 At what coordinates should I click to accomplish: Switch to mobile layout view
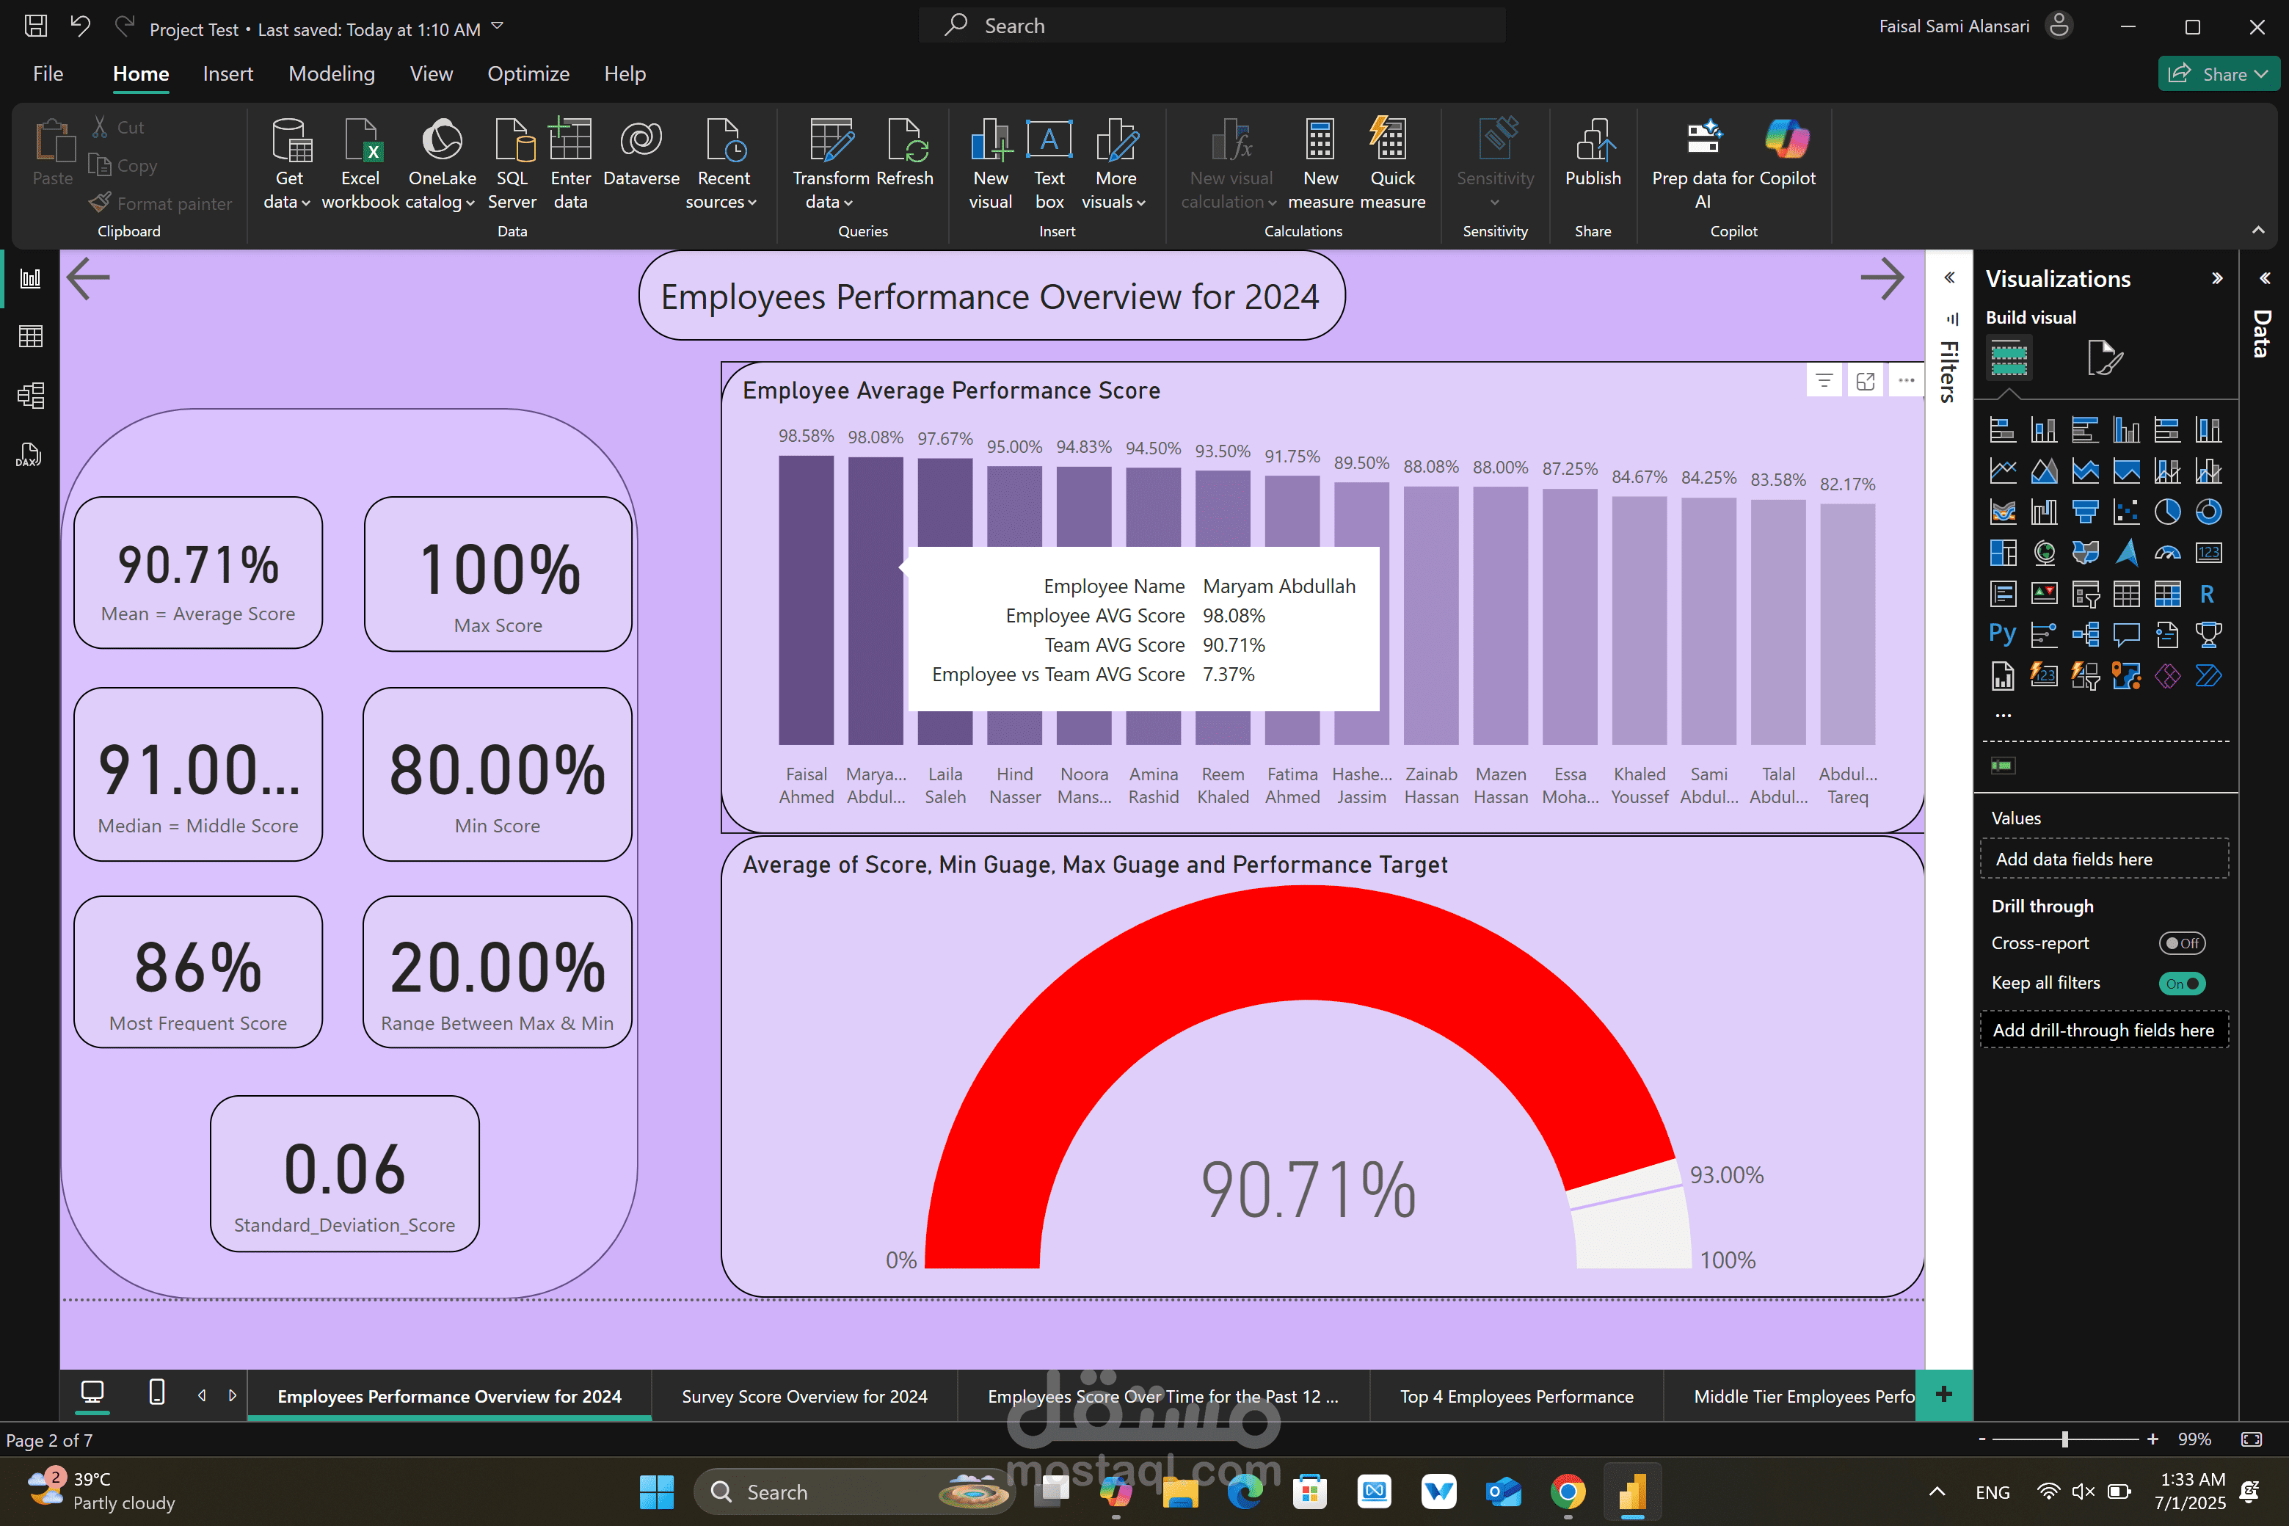[x=156, y=1394]
